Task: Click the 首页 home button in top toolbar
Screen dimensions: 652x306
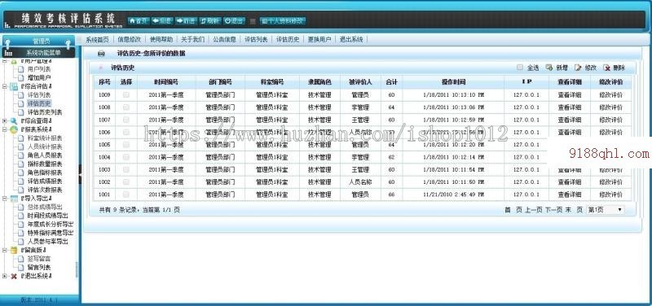Action: click(x=139, y=21)
